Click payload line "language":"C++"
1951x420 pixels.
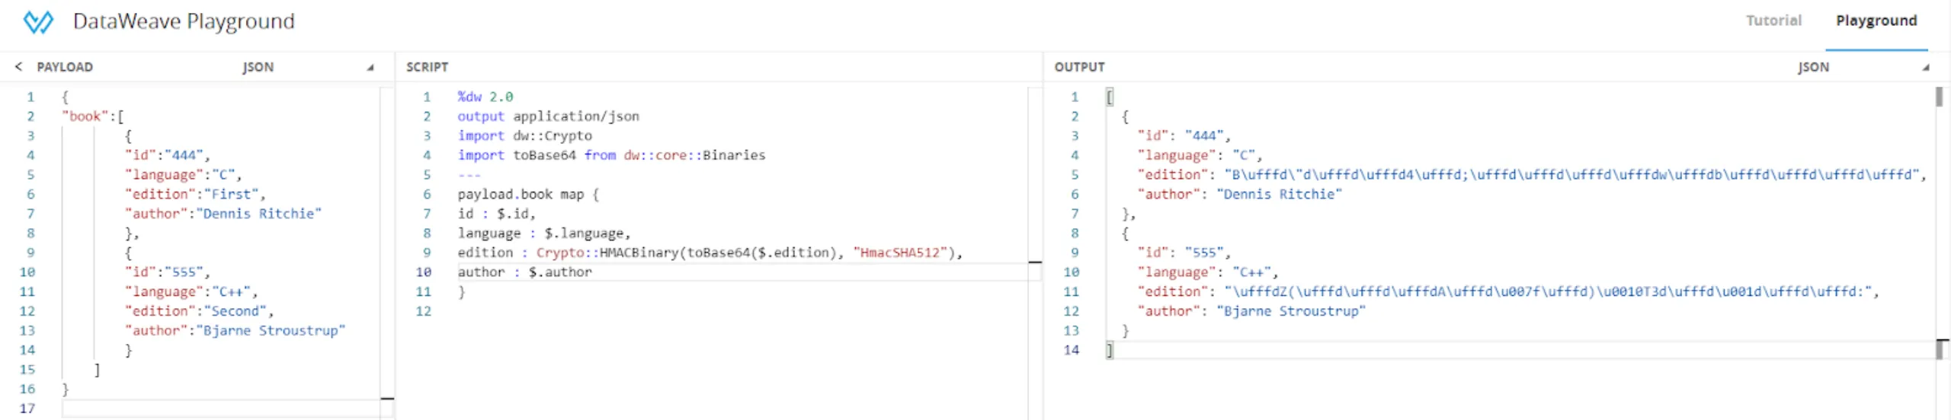point(191,291)
